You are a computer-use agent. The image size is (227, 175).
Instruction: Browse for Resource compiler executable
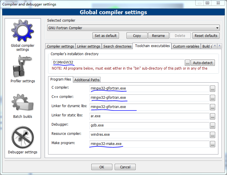click(x=213, y=135)
